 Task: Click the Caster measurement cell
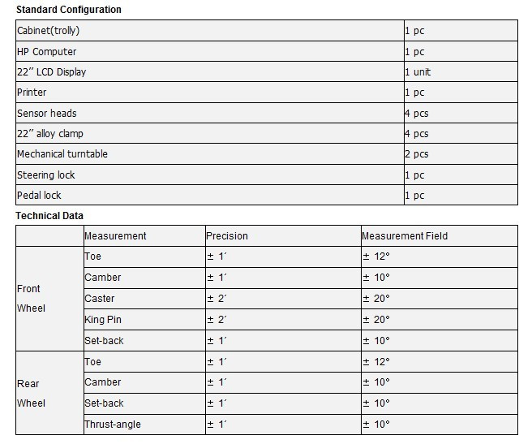(144, 299)
